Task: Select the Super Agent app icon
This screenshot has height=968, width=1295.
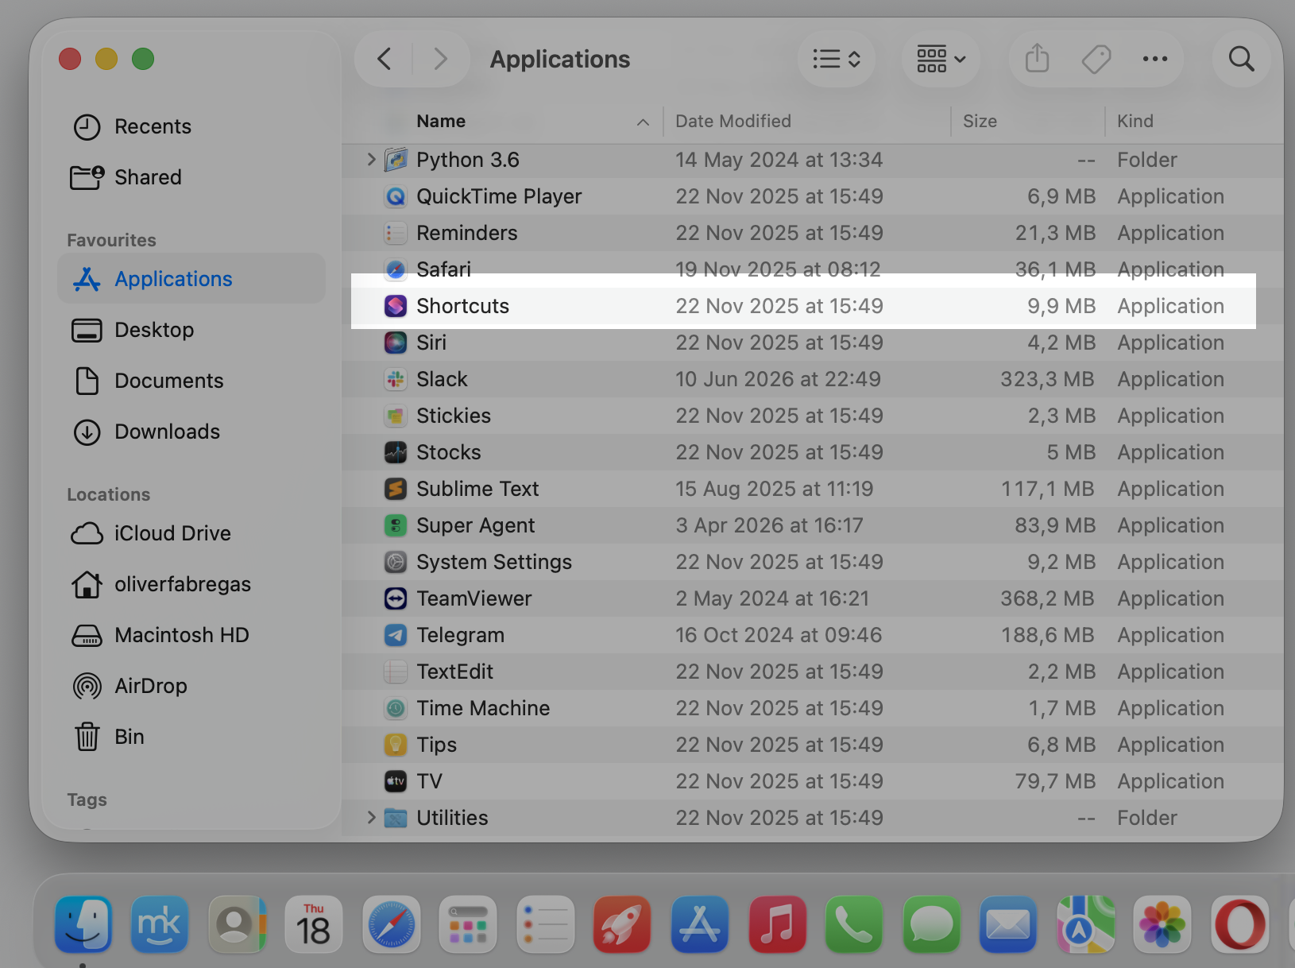Action: pyautogui.click(x=396, y=525)
